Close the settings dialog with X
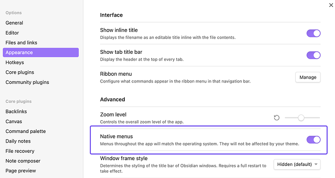Viewport: 335px width, 178px height. click(331, 5)
